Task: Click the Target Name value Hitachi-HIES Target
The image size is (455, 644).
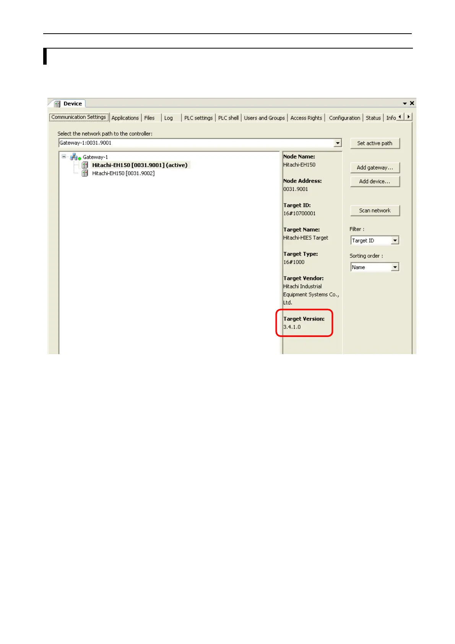Action: pos(305,237)
